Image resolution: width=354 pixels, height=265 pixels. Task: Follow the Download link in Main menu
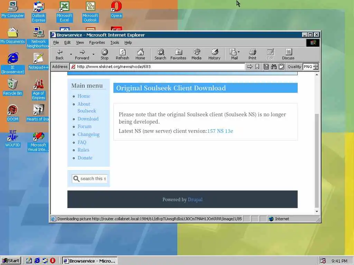(x=88, y=119)
